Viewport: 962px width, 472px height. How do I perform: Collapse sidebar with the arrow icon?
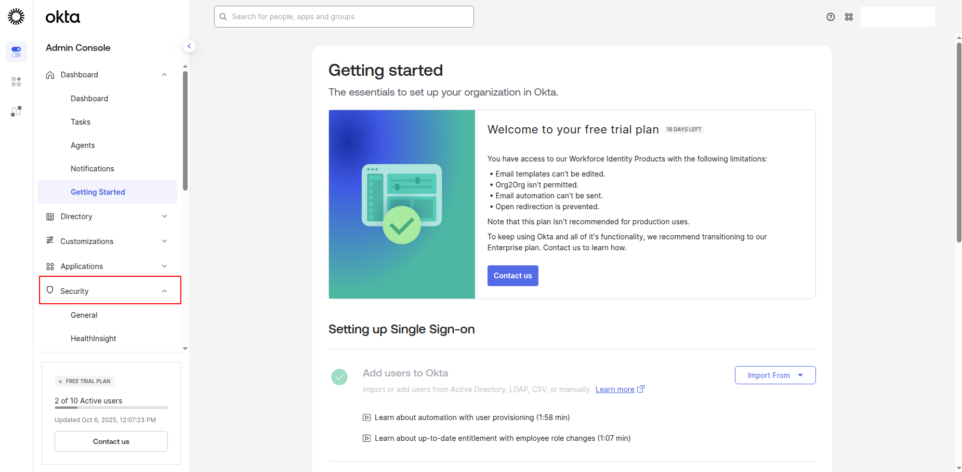pyautogui.click(x=189, y=46)
